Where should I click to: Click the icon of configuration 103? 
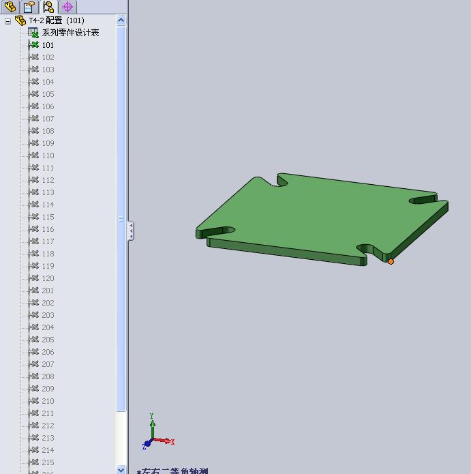[34, 70]
